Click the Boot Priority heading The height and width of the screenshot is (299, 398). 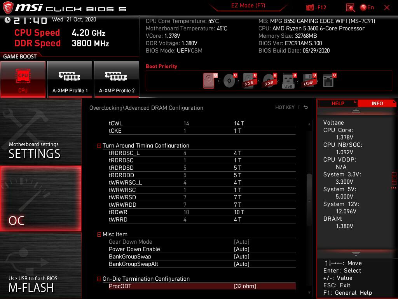tap(161, 66)
